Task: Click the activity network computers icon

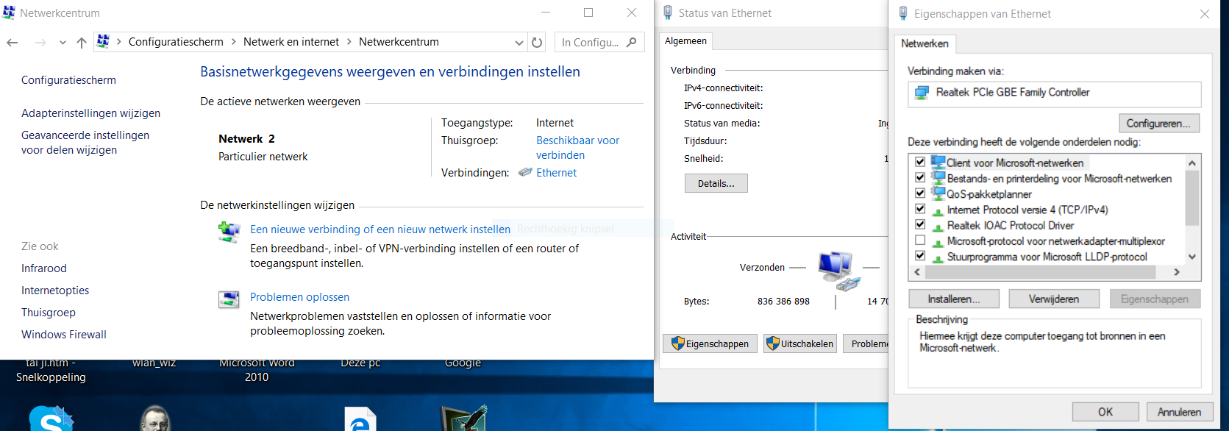Action: coord(838,270)
